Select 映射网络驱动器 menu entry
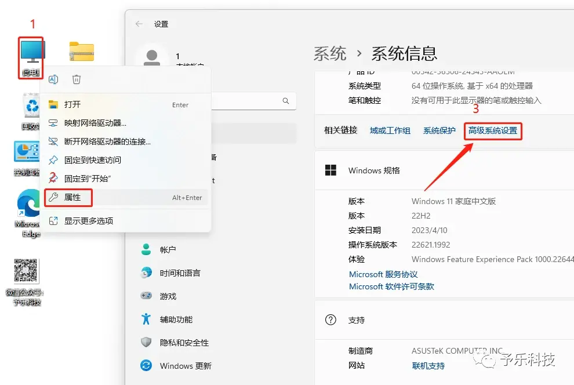Screen dimensions: 574x385 [126, 123]
